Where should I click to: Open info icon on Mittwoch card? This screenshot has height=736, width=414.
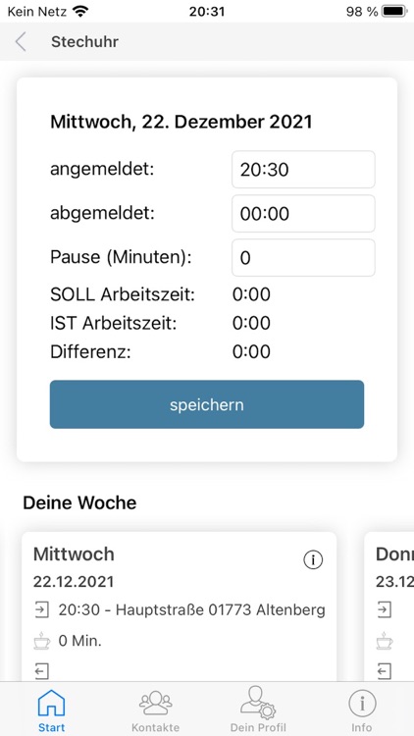[313, 559]
